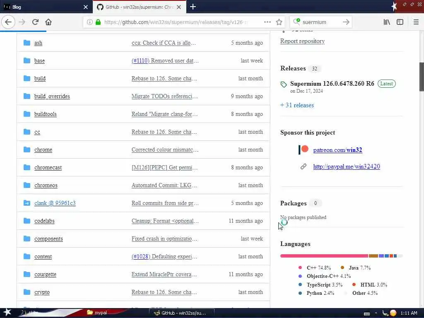Open the content folder
The height and width of the screenshot is (318, 424).
coord(43,257)
